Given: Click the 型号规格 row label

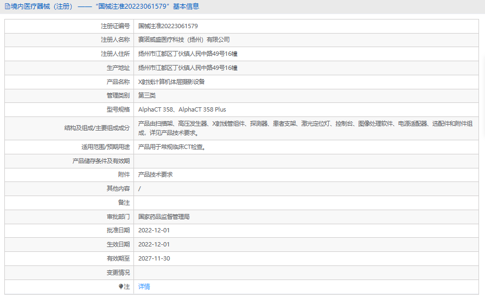Looking at the screenshot, I should pyautogui.click(x=118, y=109).
